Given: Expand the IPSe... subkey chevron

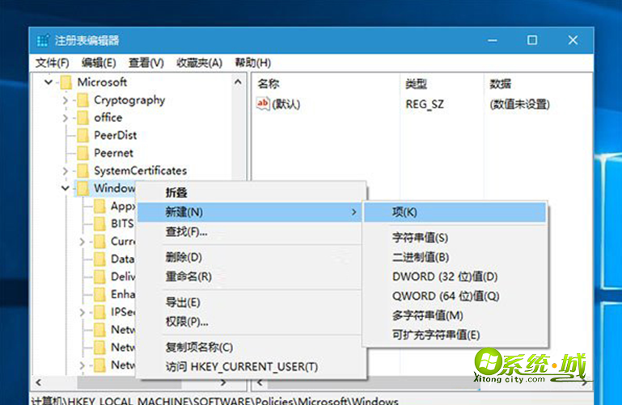Looking at the screenshot, I should pyautogui.click(x=83, y=312).
